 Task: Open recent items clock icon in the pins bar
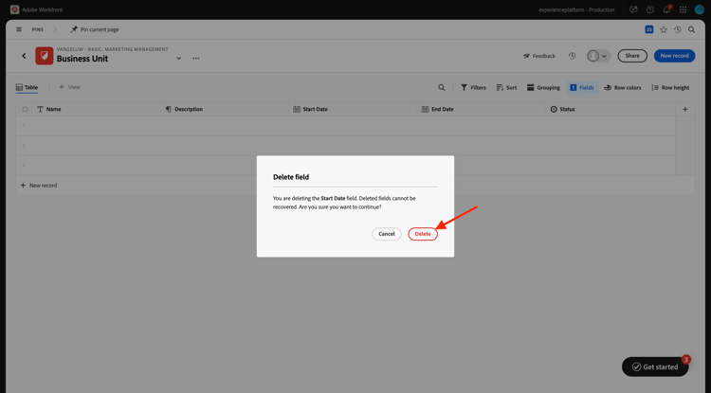pyautogui.click(x=678, y=29)
